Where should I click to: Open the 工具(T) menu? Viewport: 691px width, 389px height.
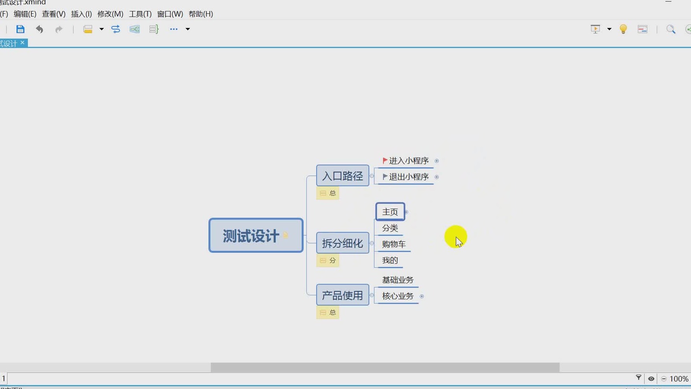click(x=140, y=14)
